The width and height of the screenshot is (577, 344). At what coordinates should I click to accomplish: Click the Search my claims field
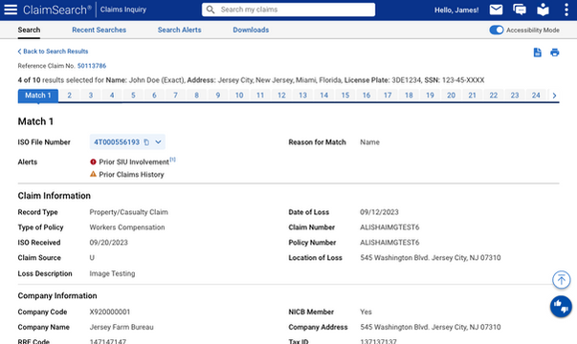pyautogui.click(x=289, y=10)
